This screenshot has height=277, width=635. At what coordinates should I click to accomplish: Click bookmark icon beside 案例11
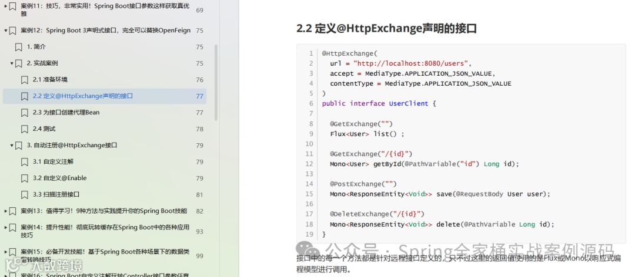[x=12, y=6]
